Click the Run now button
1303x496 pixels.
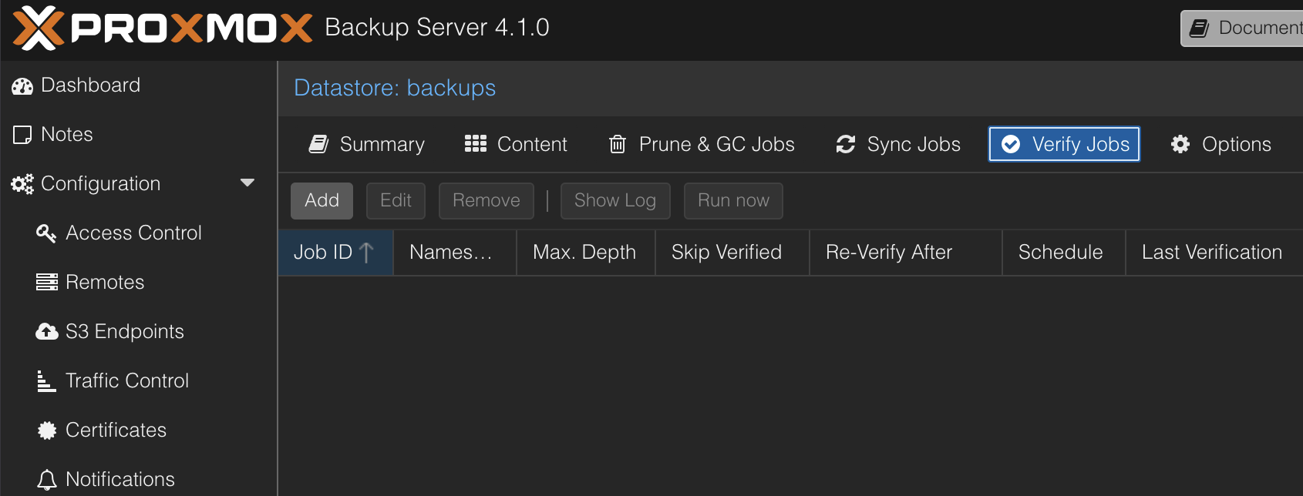[x=733, y=200]
